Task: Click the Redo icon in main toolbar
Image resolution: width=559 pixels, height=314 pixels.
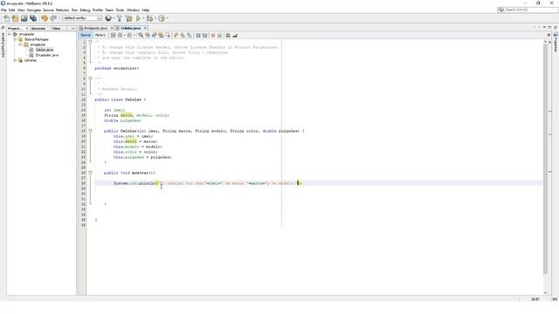Action: 53,18
